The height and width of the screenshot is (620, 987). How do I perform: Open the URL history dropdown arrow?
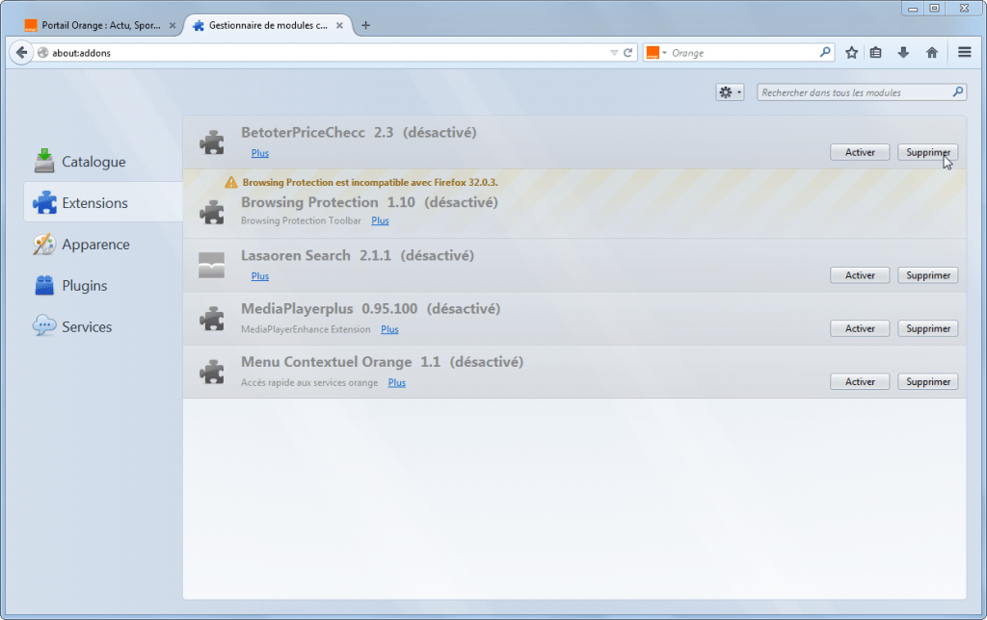coord(614,53)
